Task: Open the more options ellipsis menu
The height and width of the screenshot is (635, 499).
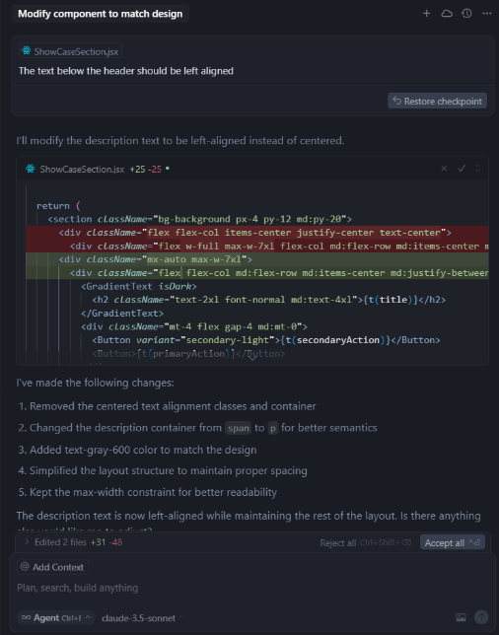Action: (x=487, y=14)
